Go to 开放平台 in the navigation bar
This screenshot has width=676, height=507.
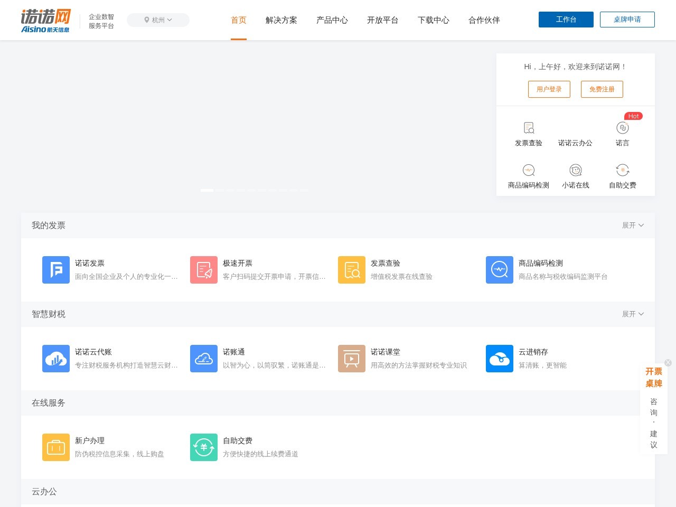pos(383,20)
